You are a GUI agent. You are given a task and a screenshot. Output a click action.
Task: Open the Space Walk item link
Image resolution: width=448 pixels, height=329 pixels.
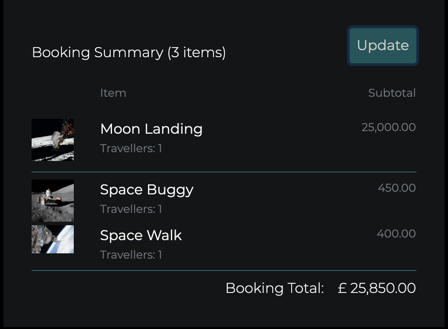[x=141, y=235]
